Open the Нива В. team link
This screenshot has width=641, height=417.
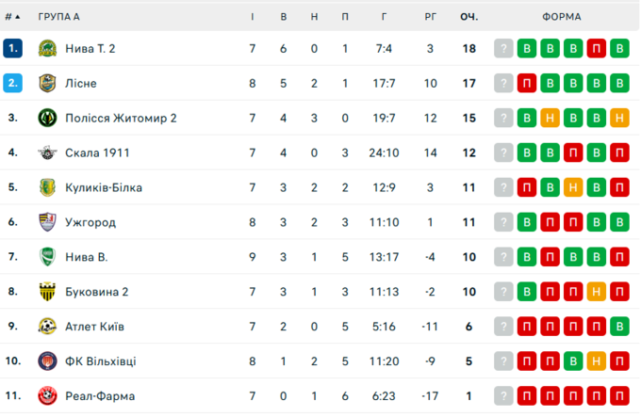[x=87, y=257]
